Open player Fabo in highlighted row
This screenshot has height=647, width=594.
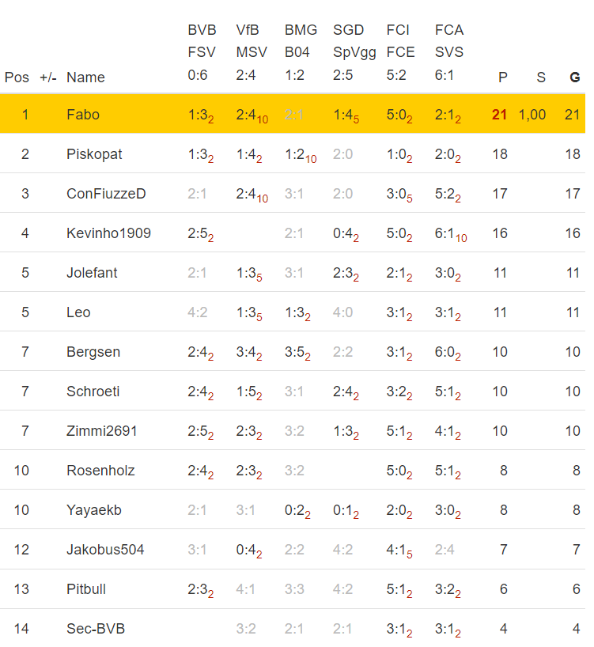pyautogui.click(x=83, y=115)
